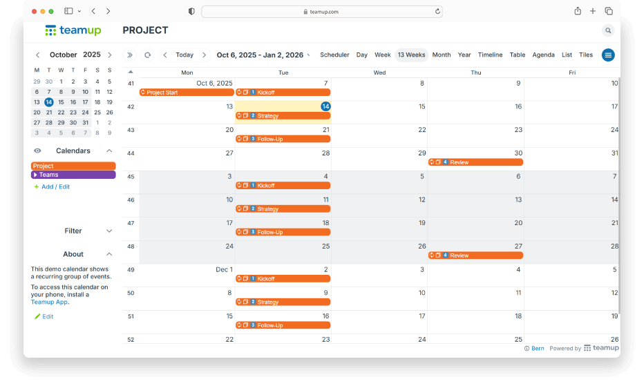Click the up triangle above week numbers
This screenshot has width=644, height=386.
131,72
